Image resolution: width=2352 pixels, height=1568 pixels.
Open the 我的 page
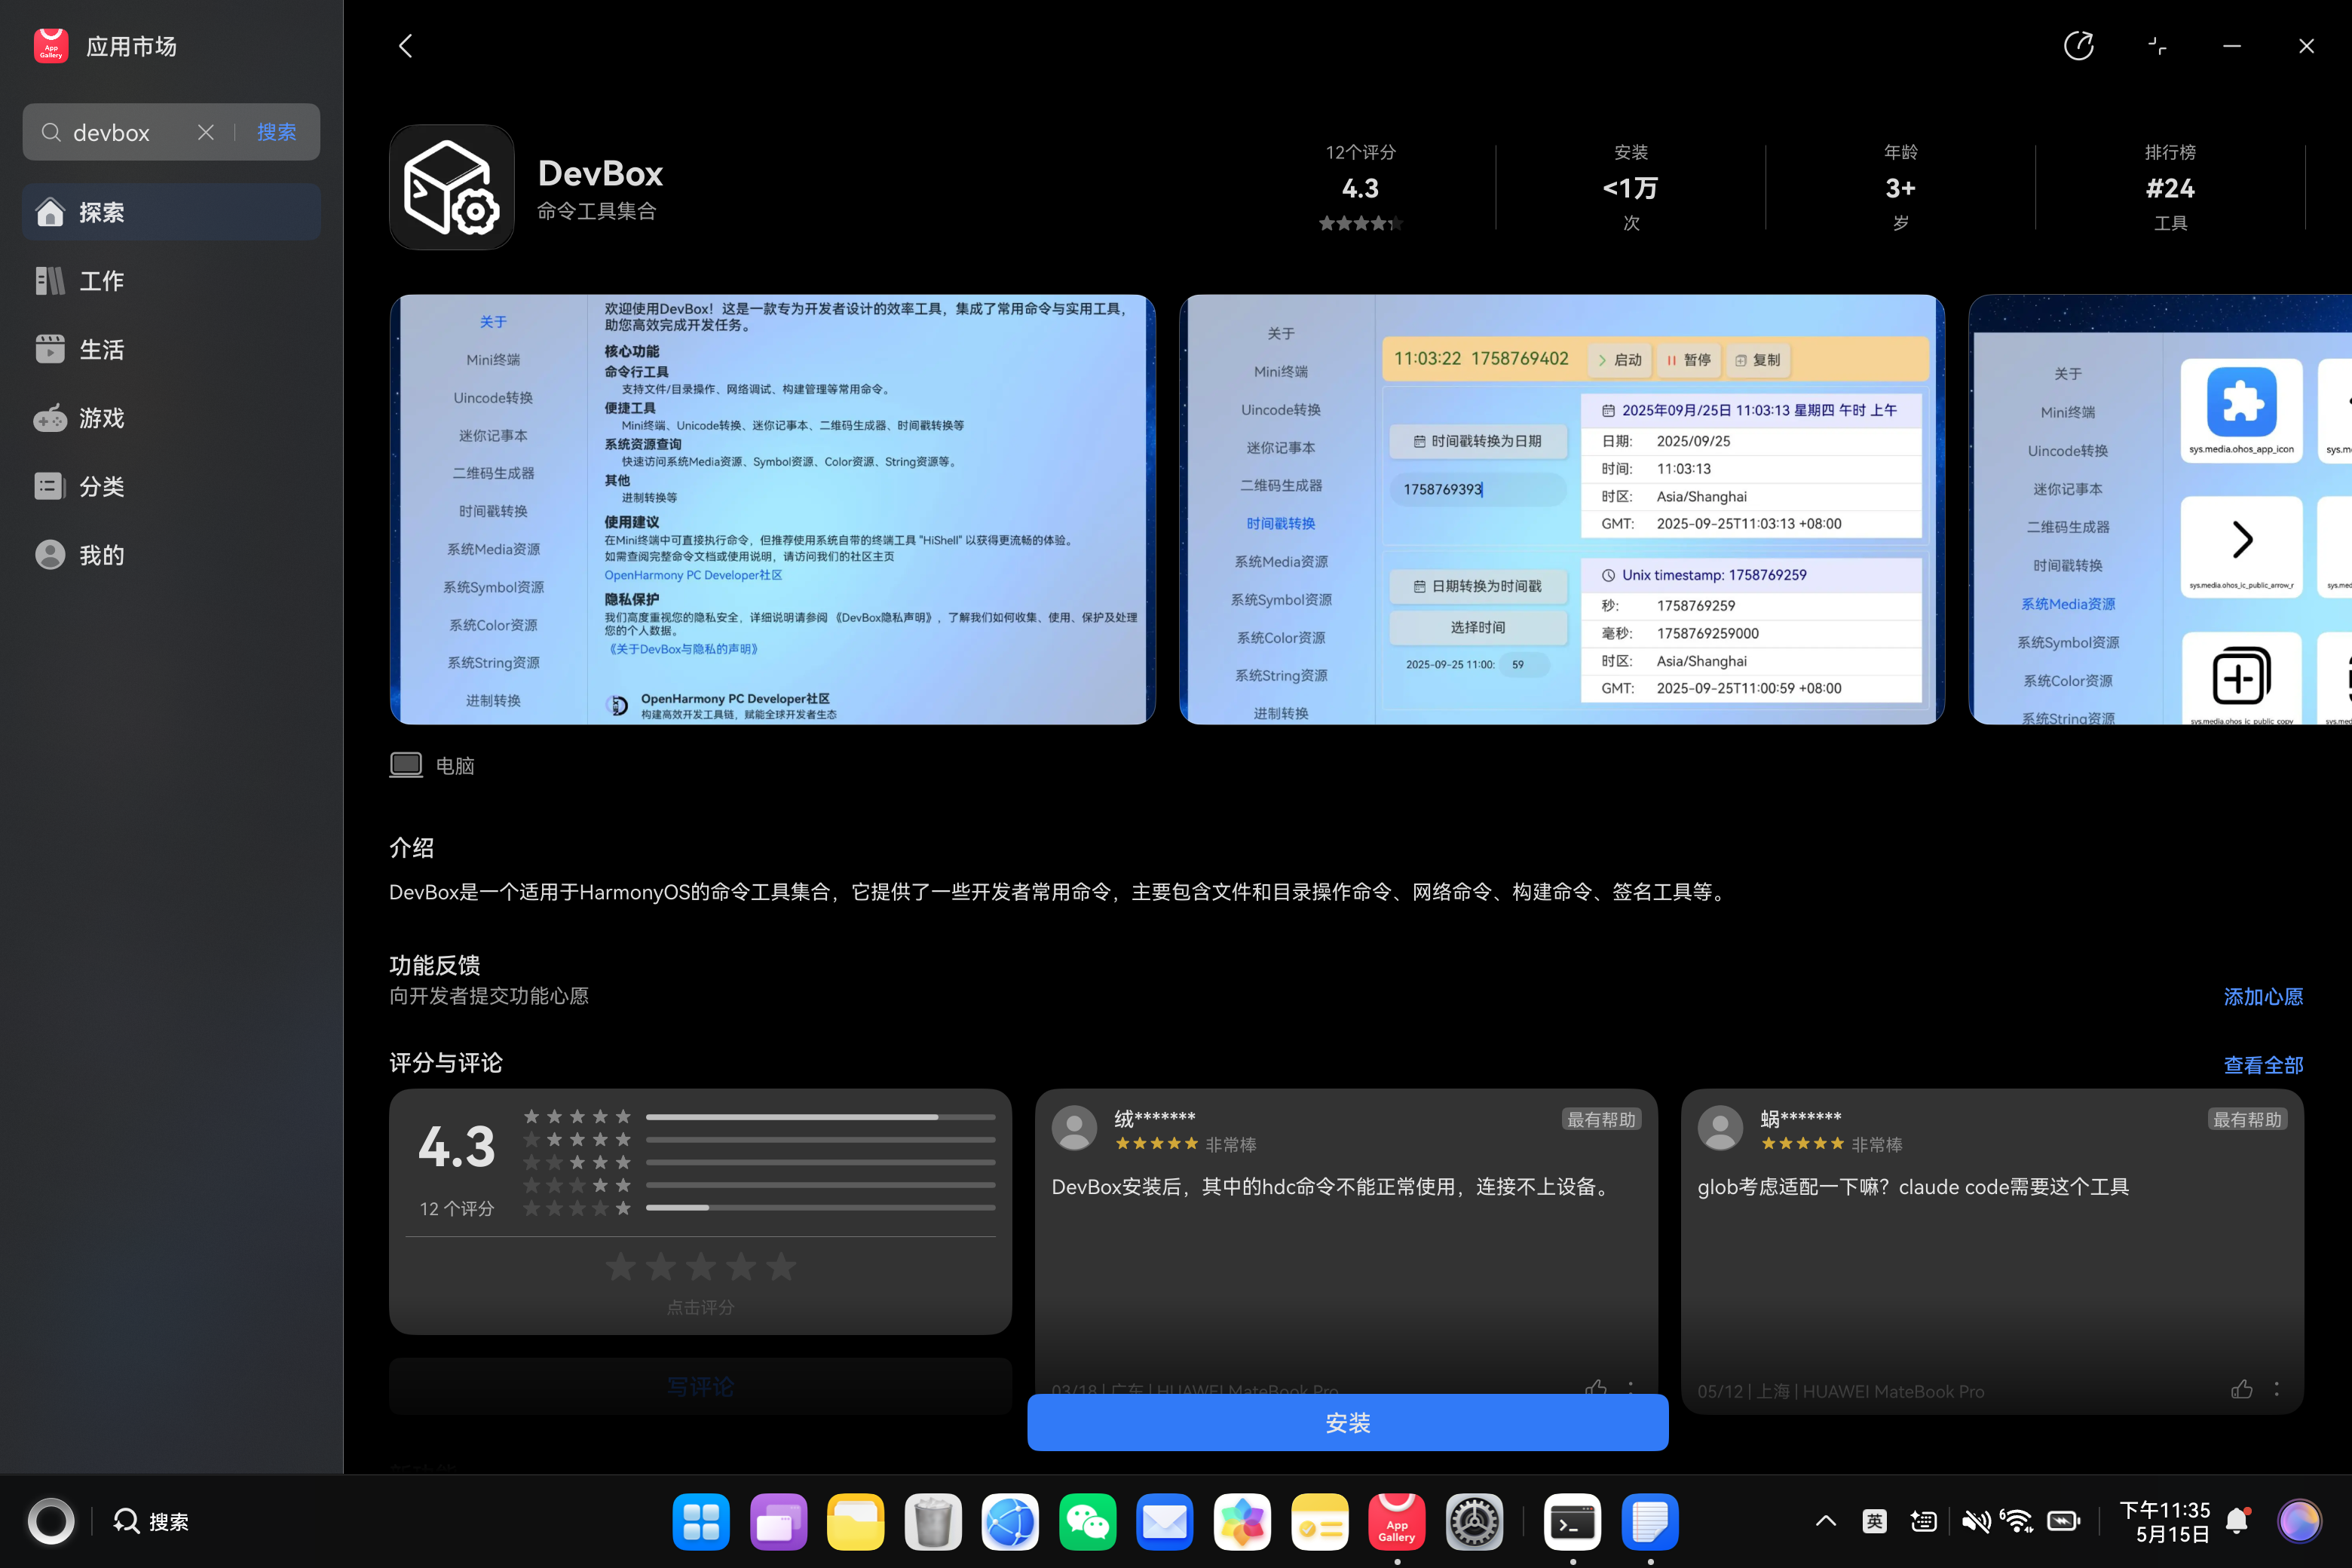[171, 555]
